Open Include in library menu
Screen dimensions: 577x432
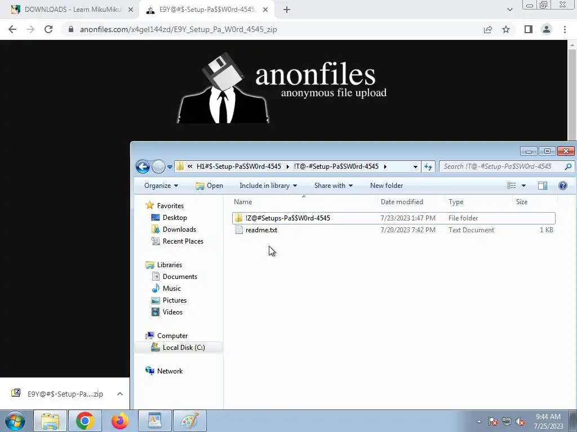[x=268, y=186]
